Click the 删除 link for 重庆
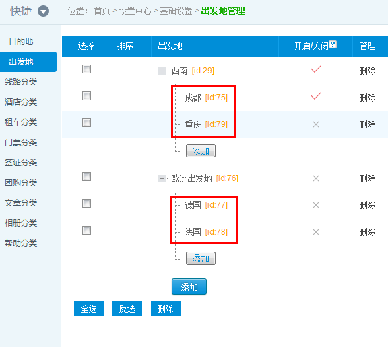Screen dimensions: 388x347 [x=368, y=124]
